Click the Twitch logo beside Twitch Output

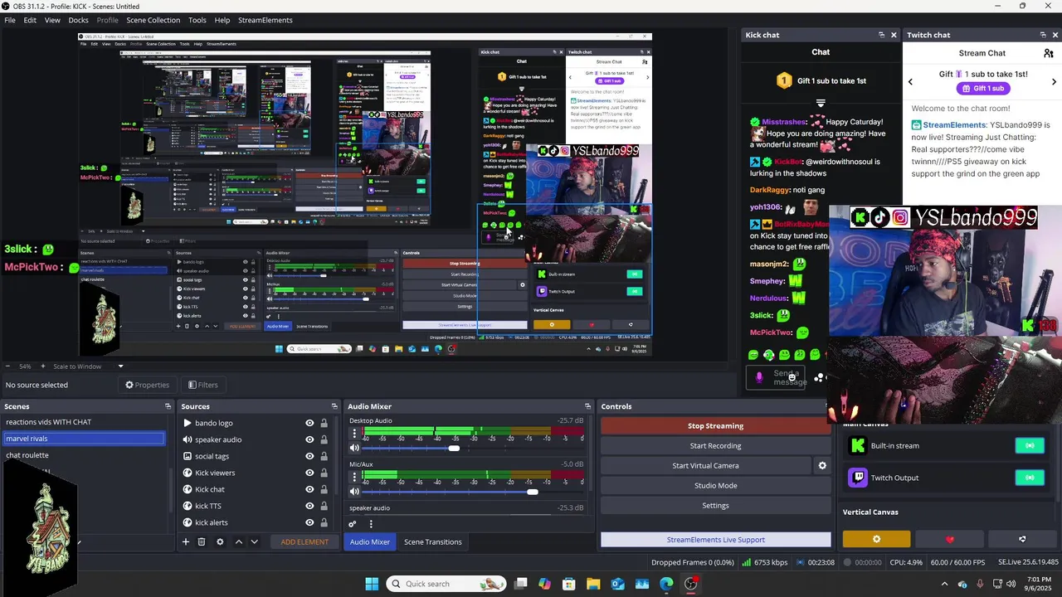[x=858, y=478]
